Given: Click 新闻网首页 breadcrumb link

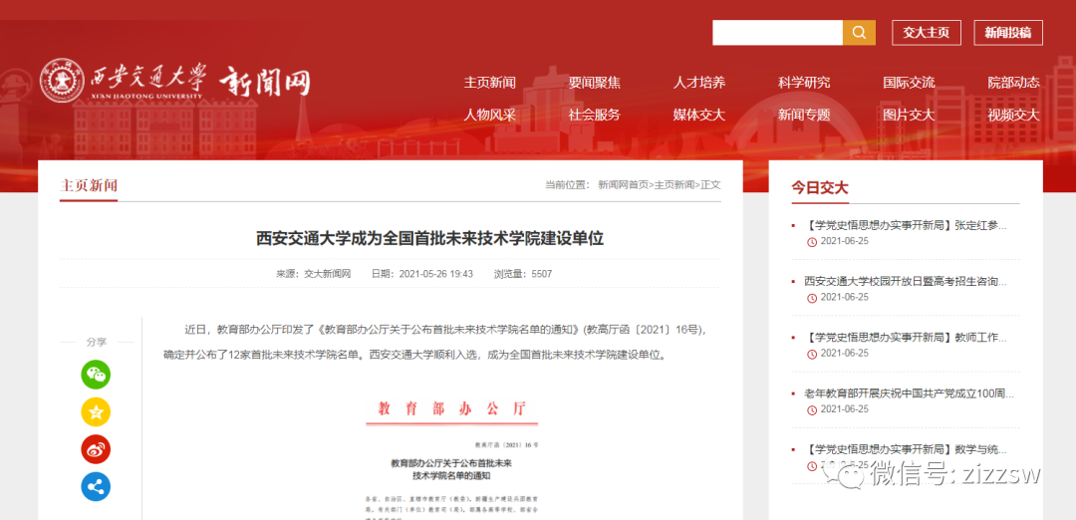Looking at the screenshot, I should click(623, 184).
